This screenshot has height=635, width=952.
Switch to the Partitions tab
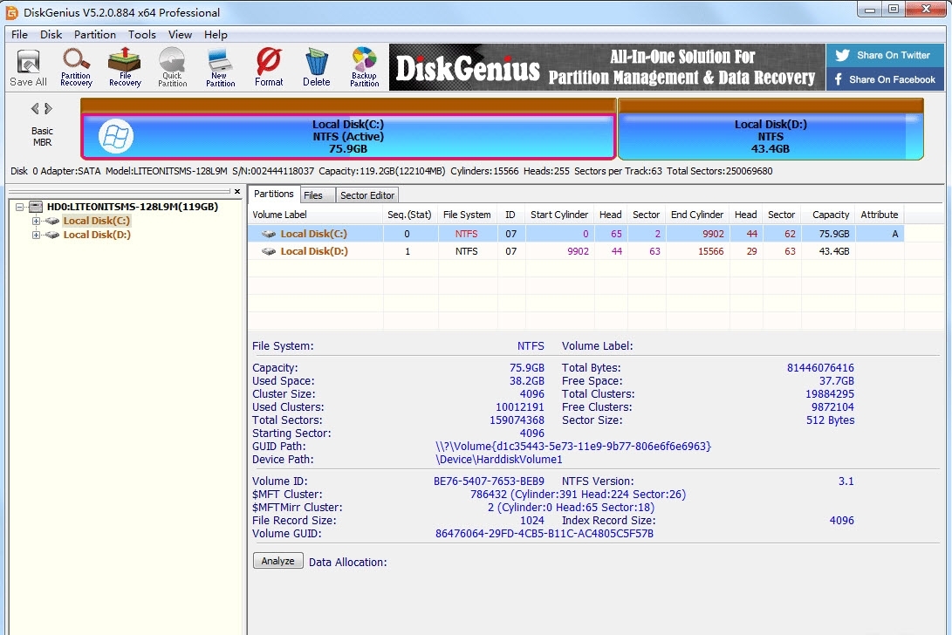point(274,194)
